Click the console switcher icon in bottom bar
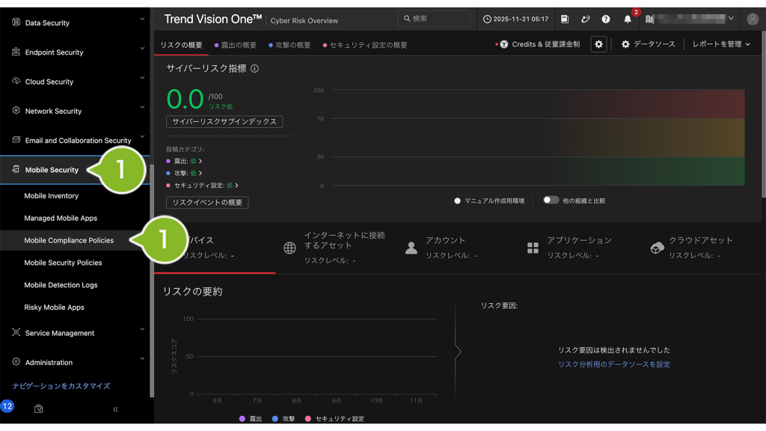This screenshot has width=766, height=431. click(x=38, y=409)
